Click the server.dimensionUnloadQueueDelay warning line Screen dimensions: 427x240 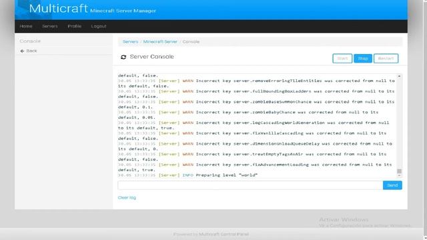tap(255, 146)
